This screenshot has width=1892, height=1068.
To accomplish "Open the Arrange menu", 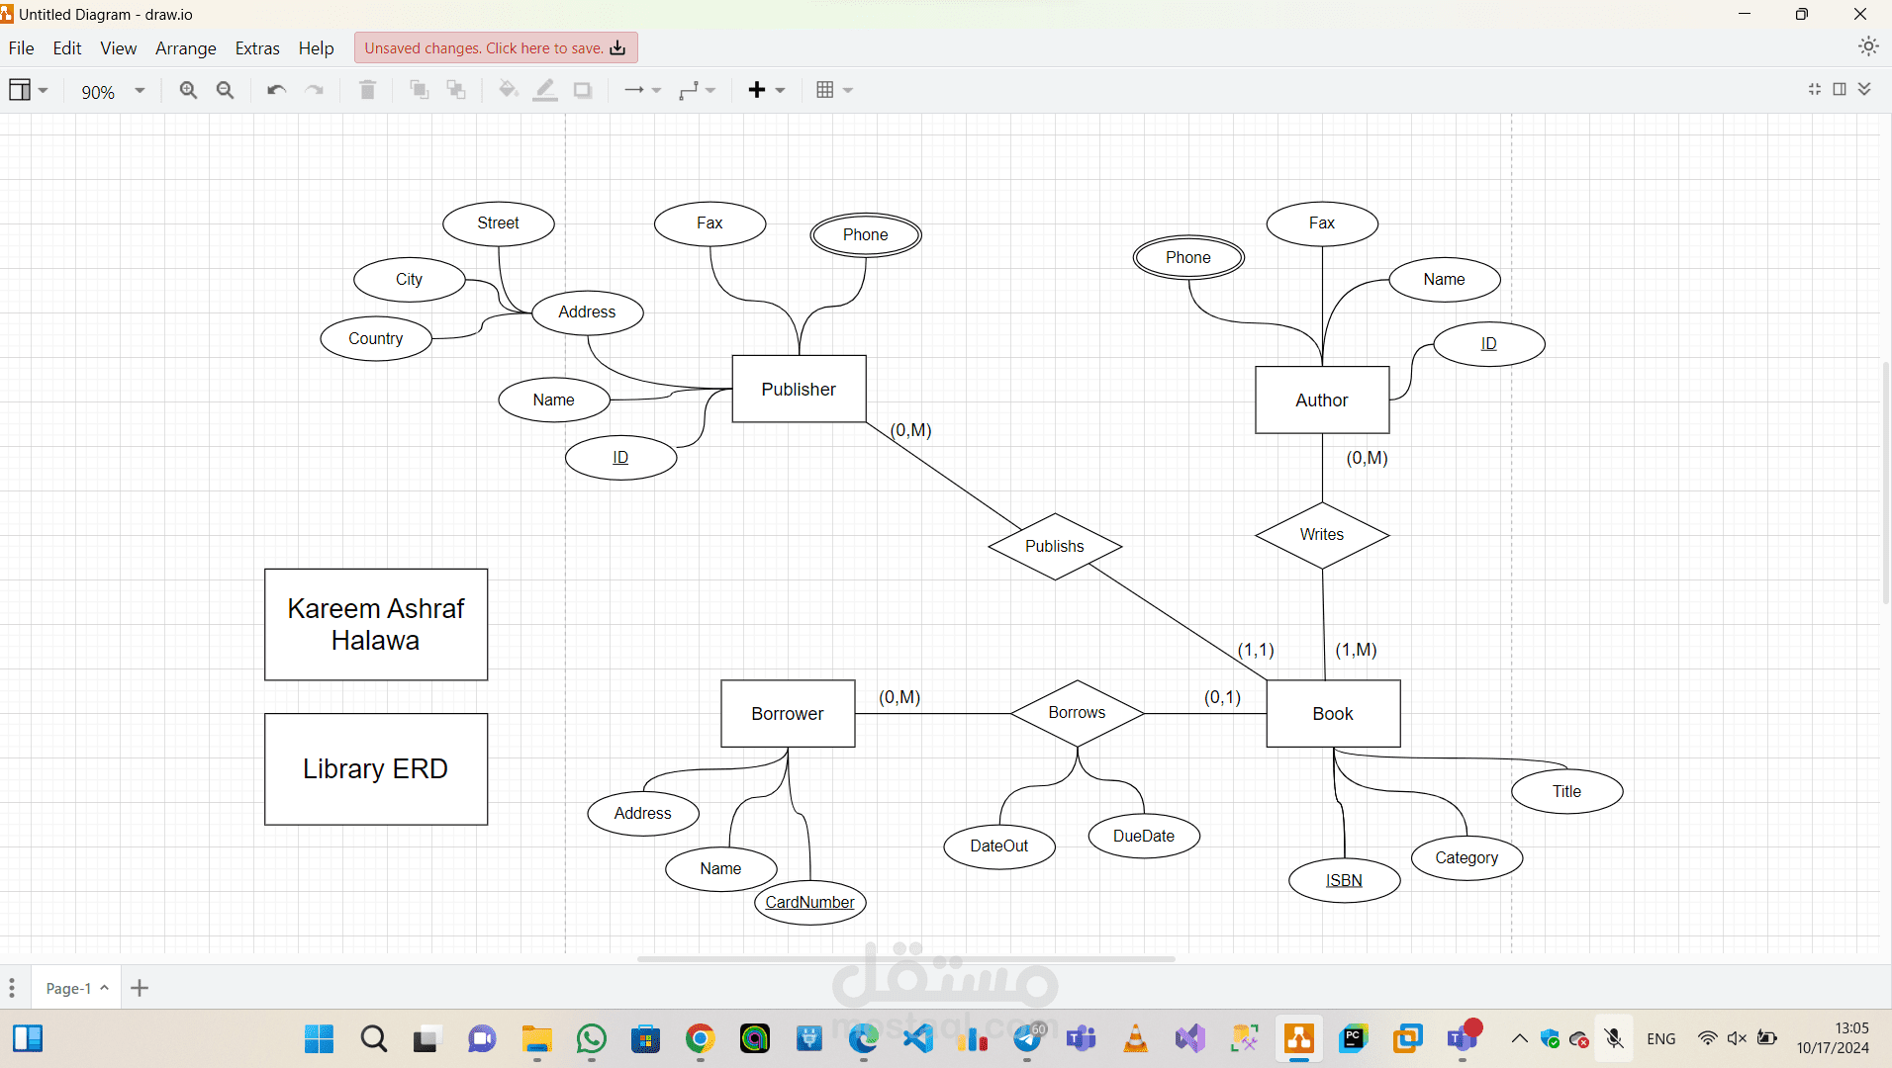I will (185, 48).
